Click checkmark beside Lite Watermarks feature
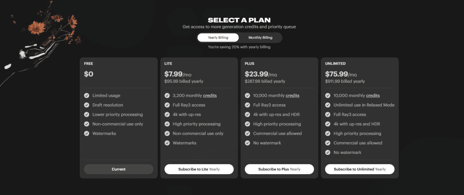Viewport: 464px width, 195px height. [x=167, y=143]
